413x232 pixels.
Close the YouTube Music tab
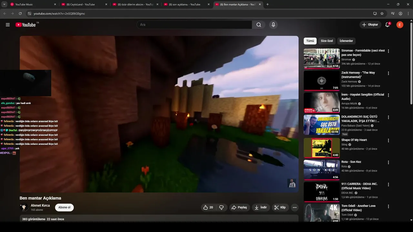[55, 5]
